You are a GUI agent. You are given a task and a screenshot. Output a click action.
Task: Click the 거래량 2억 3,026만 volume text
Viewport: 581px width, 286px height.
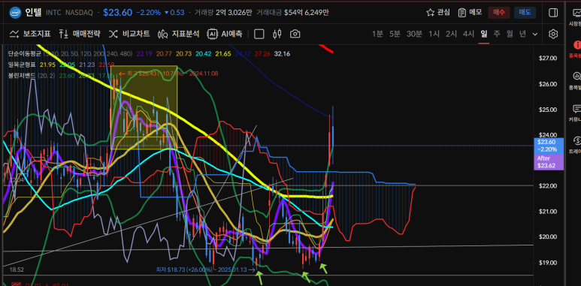click(223, 13)
